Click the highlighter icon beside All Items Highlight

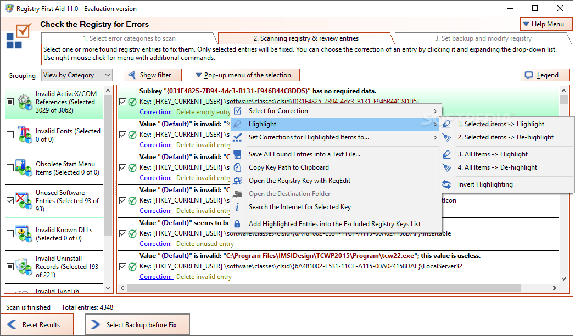pyautogui.click(x=446, y=154)
